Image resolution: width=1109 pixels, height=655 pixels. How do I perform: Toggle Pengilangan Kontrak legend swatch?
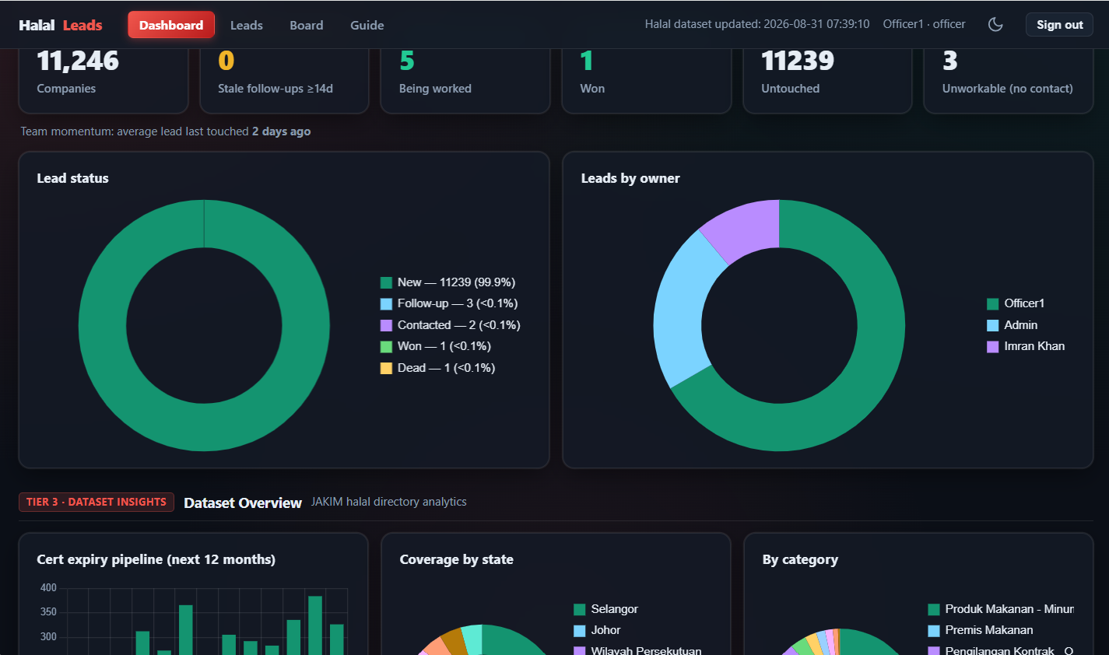pyautogui.click(x=934, y=650)
